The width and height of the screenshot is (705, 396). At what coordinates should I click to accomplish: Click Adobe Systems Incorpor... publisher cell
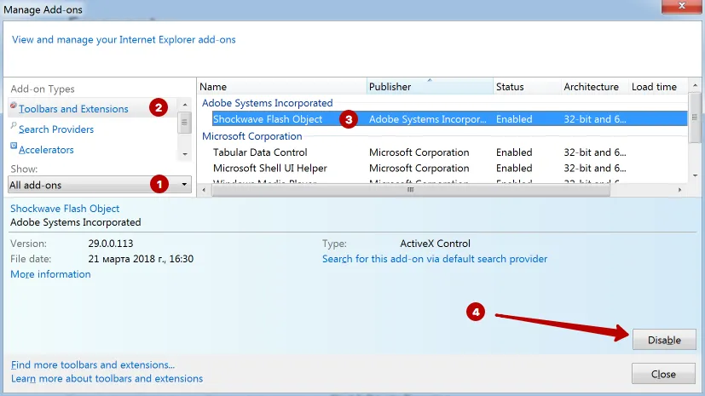tap(428, 119)
